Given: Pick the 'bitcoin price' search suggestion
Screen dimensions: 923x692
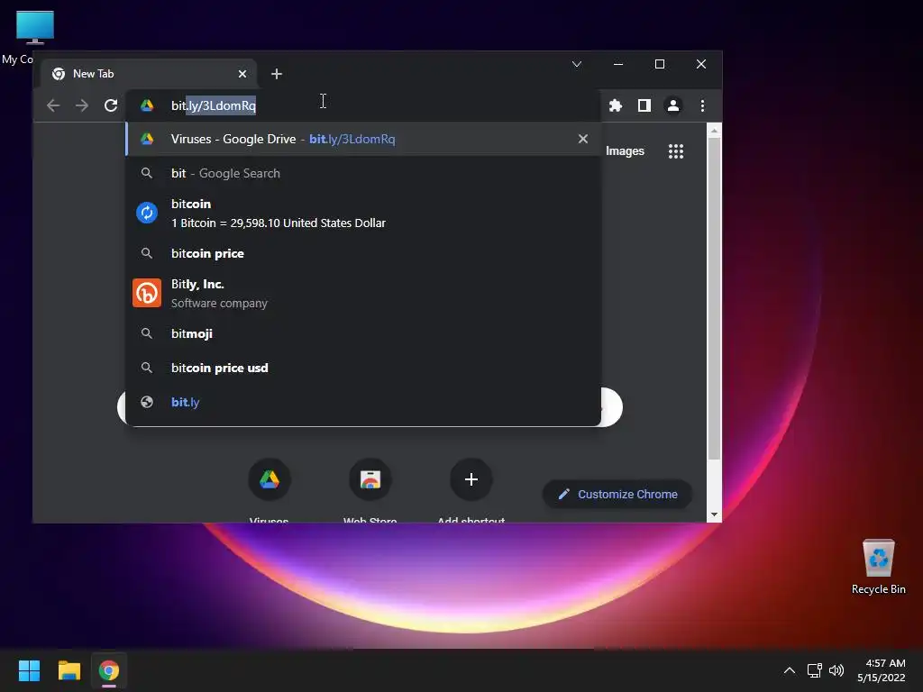Looking at the screenshot, I should pos(363,253).
